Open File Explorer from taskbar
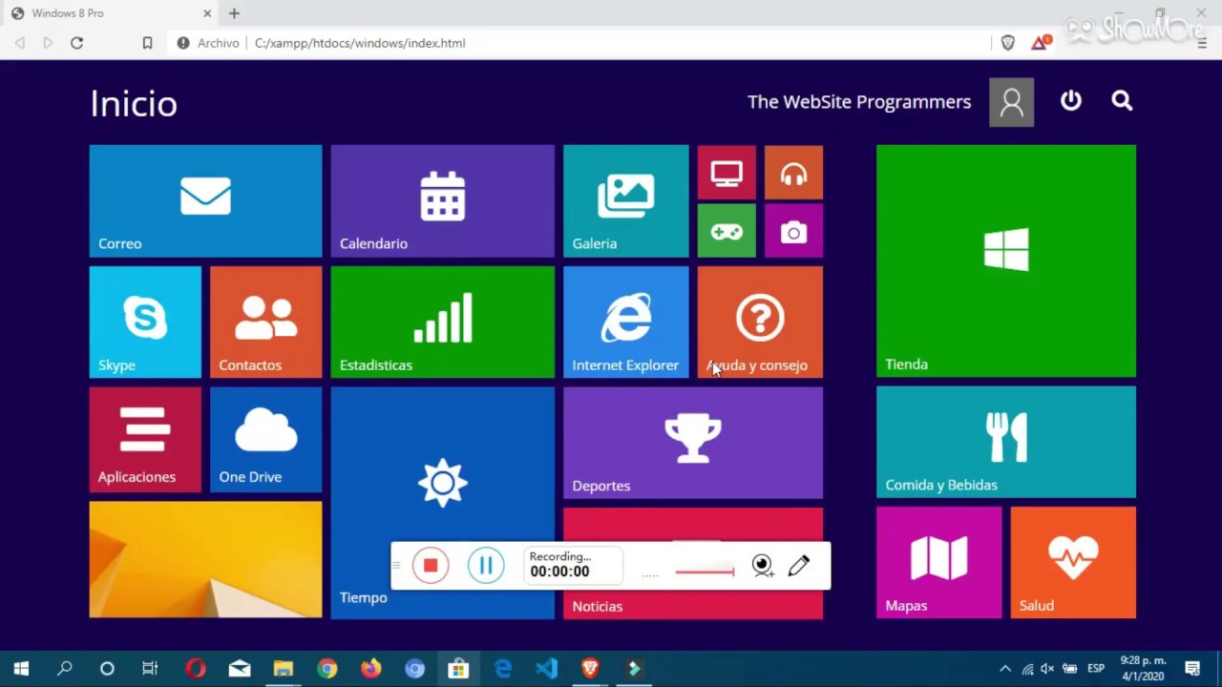This screenshot has height=687, width=1222. coord(284,669)
